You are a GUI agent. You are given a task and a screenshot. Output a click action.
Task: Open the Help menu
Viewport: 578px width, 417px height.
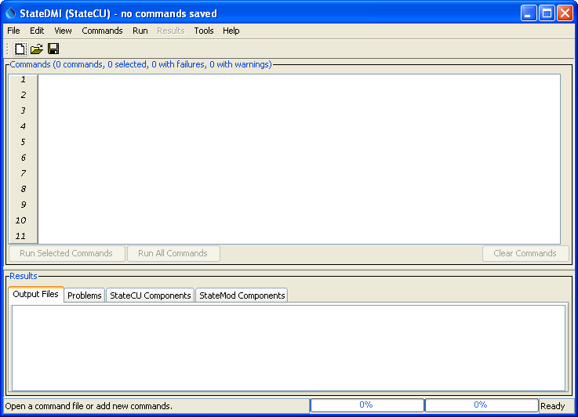click(231, 31)
